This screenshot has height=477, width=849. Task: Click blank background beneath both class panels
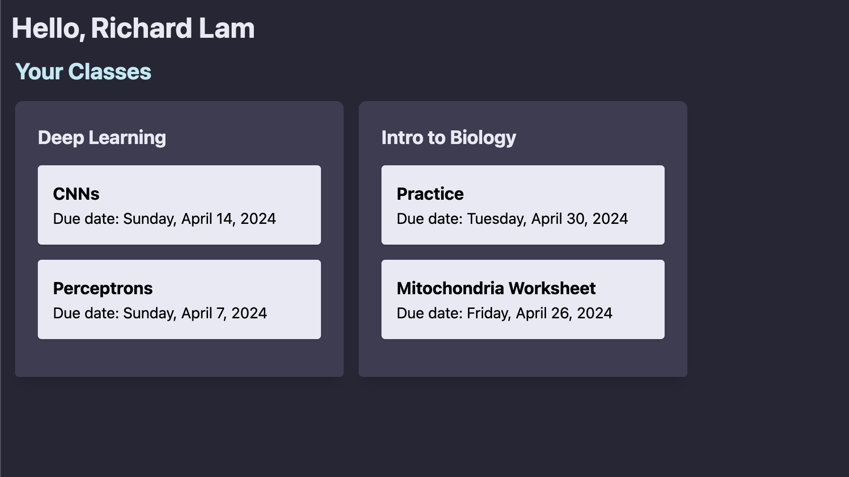coord(424,427)
